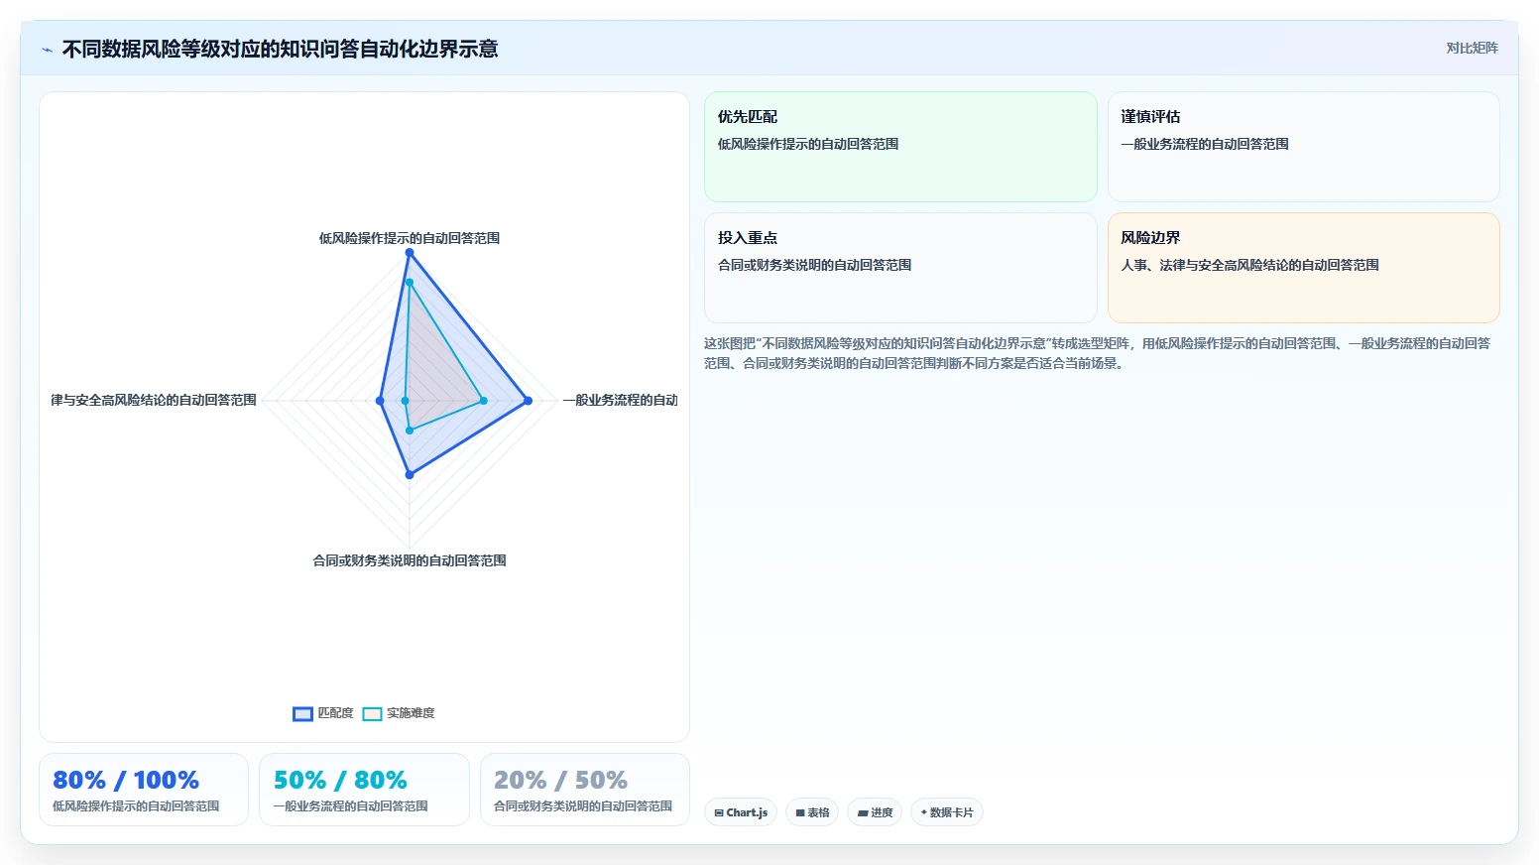
Task: Click radar axis label 一般业务流程的自动
Action: [620, 400]
